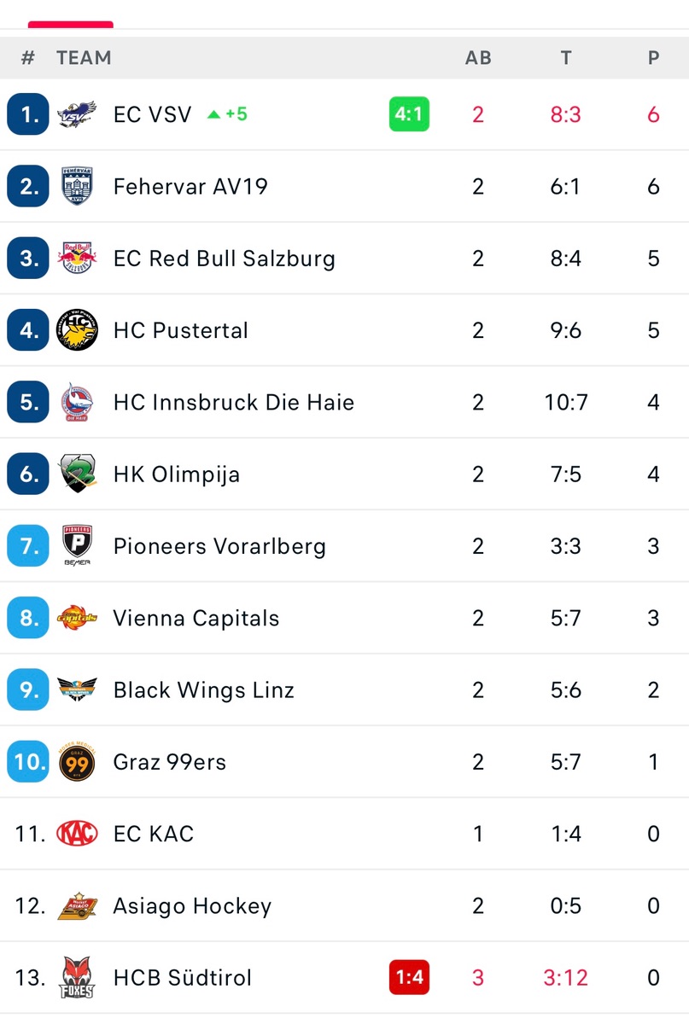Tap the Red Bull Salzburg logo
689x1024 pixels.
pos(77,259)
